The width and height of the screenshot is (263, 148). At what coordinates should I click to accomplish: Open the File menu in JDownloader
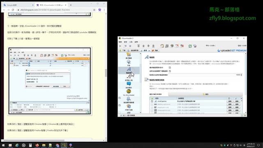pos(120,42)
